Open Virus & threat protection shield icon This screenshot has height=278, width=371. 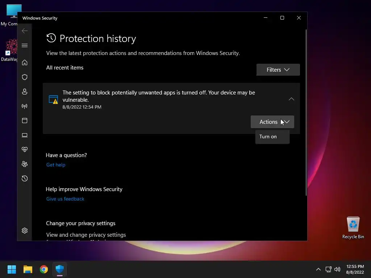25,77
